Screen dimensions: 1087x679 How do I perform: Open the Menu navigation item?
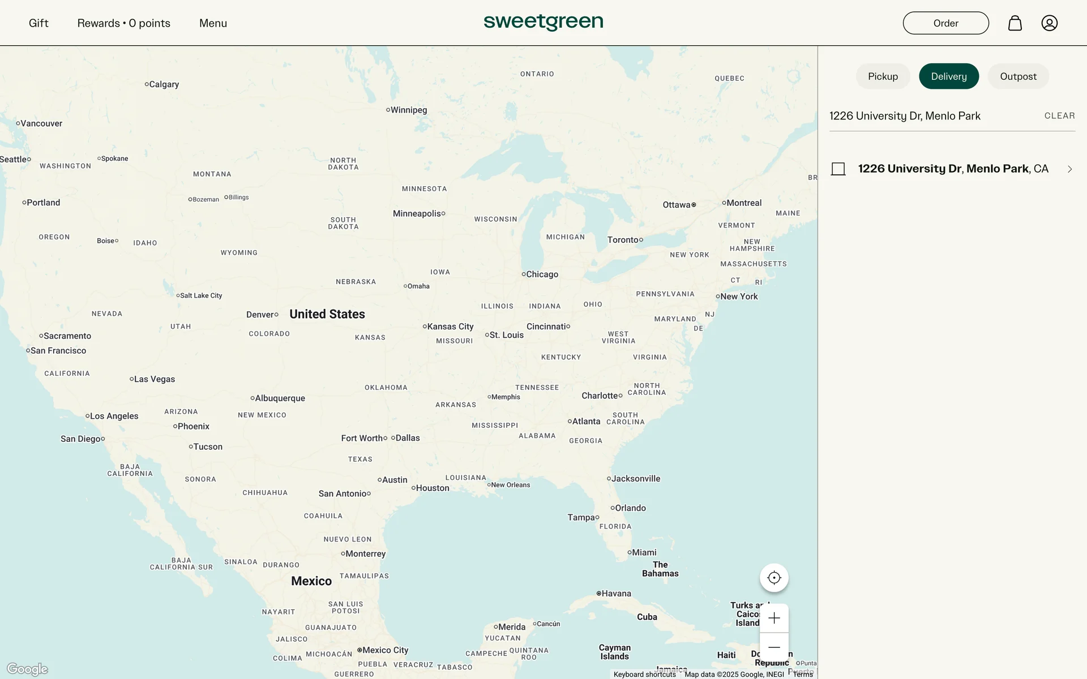213,23
